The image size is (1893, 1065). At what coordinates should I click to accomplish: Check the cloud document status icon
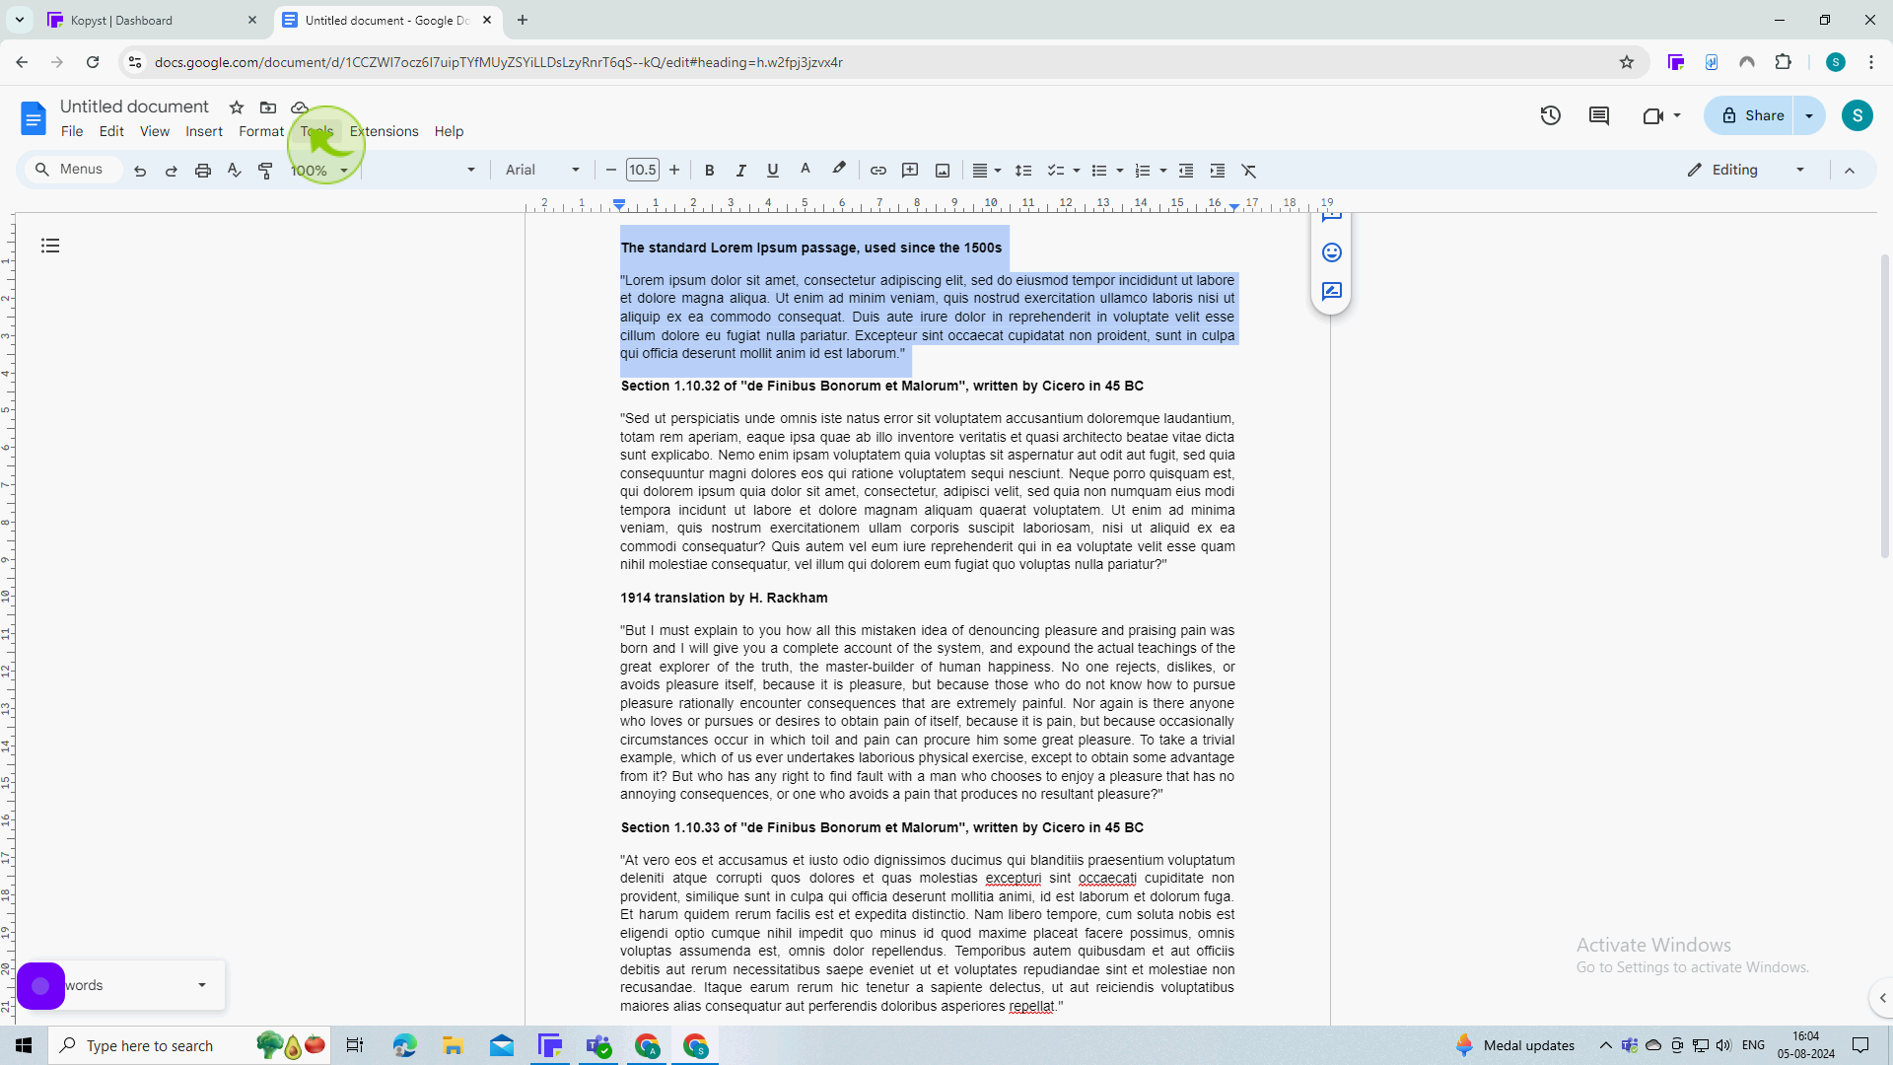point(300,107)
